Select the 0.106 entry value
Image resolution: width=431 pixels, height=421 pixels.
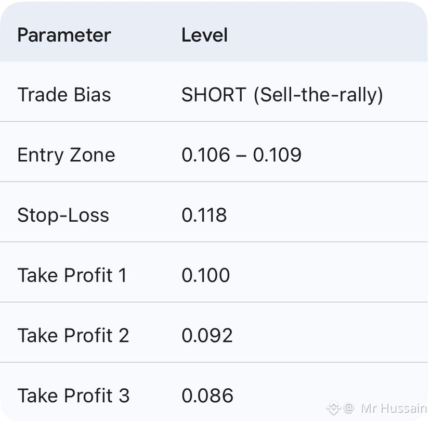(x=205, y=155)
